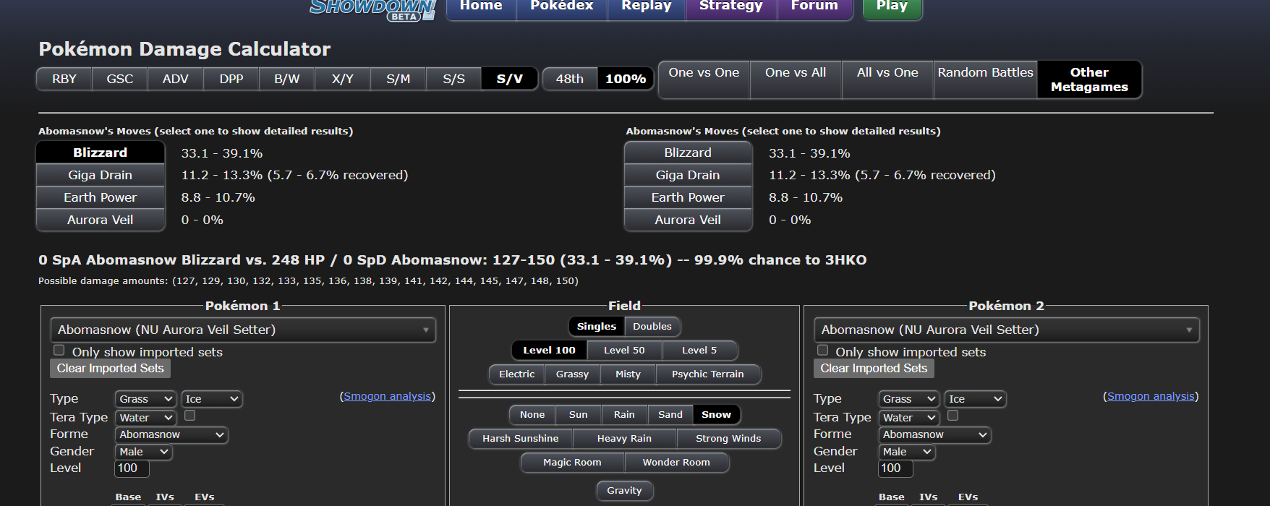
Task: Select the X/Y generation
Action: tap(343, 79)
